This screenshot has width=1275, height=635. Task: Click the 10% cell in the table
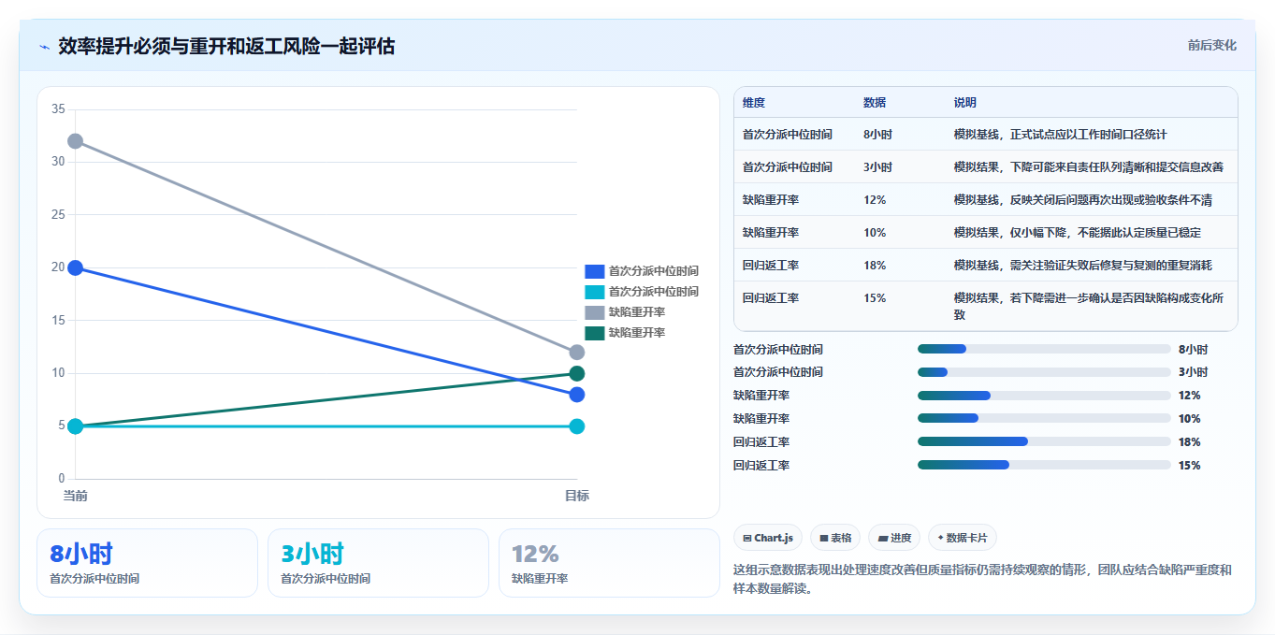point(875,233)
